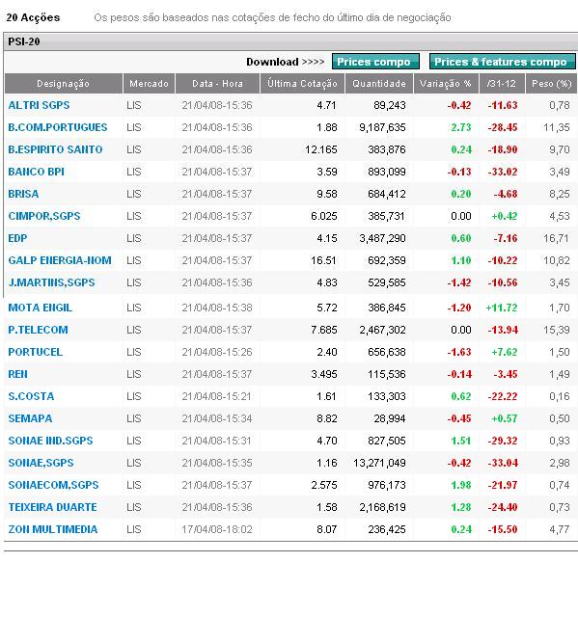Click the variation value 2.73

(461, 127)
